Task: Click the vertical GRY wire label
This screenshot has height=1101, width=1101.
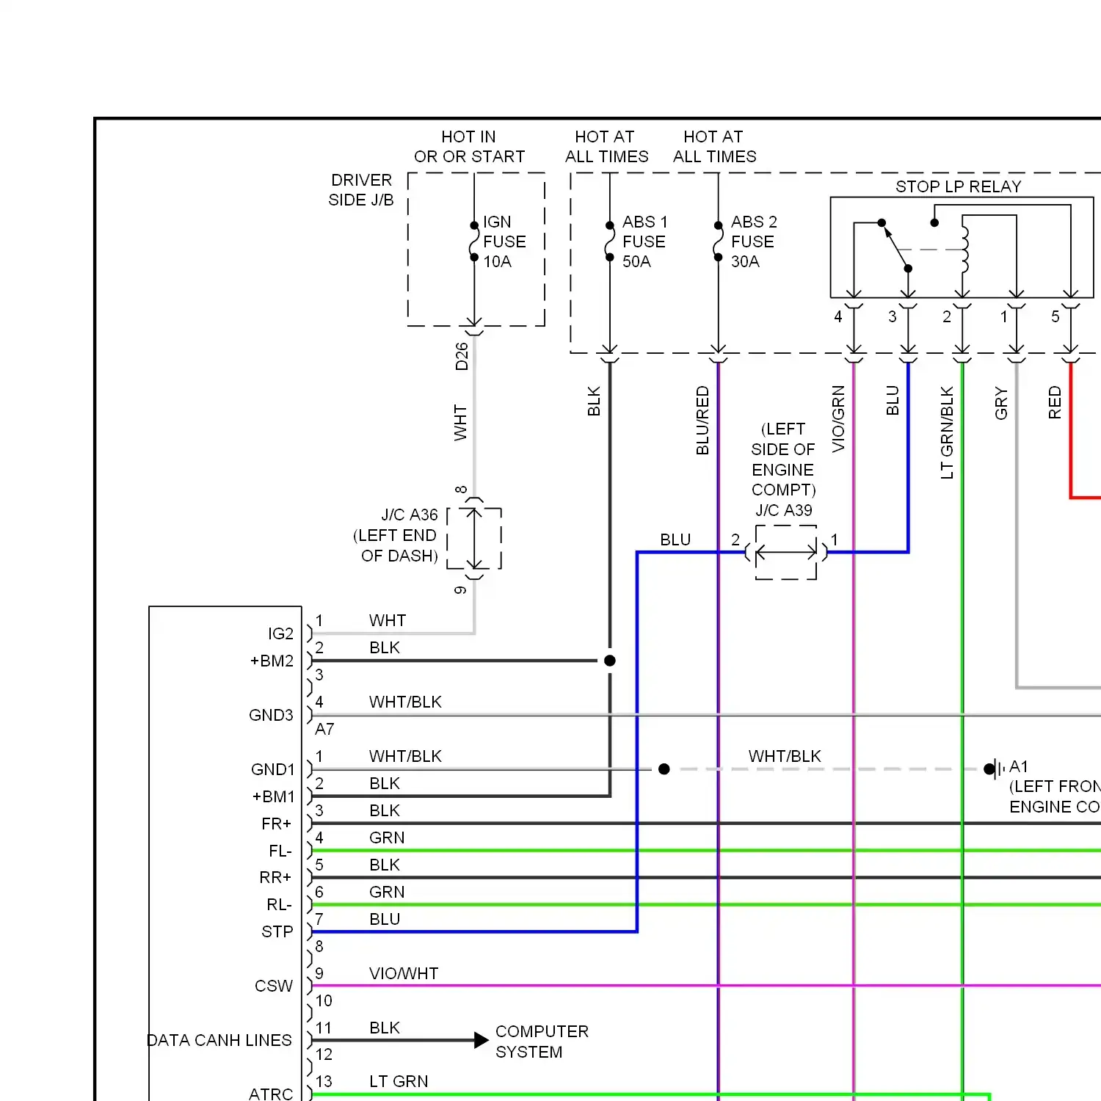Action: coord(1001,404)
